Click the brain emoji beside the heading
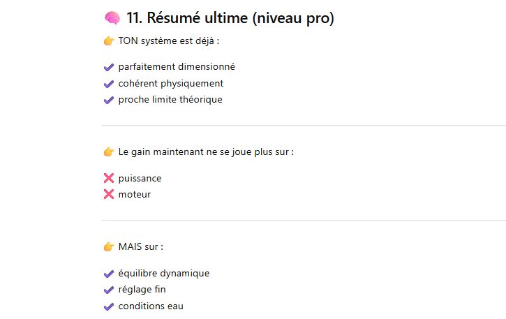 pos(112,19)
